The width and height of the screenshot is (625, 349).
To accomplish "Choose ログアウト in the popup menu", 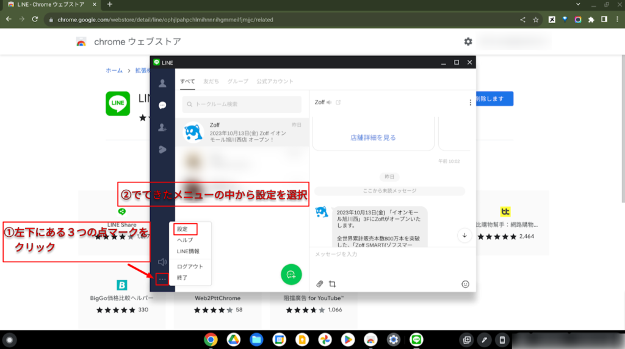I will click(190, 267).
